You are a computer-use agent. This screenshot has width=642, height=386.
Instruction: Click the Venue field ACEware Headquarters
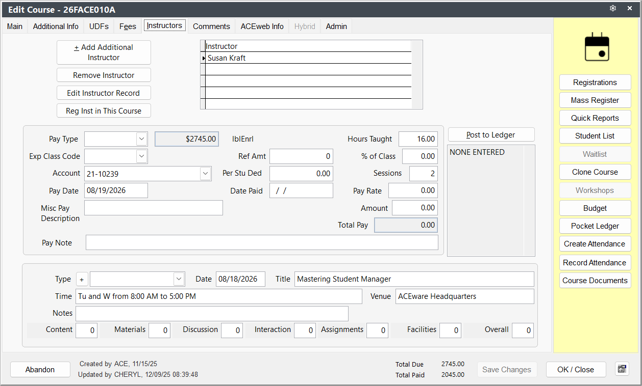465,296
